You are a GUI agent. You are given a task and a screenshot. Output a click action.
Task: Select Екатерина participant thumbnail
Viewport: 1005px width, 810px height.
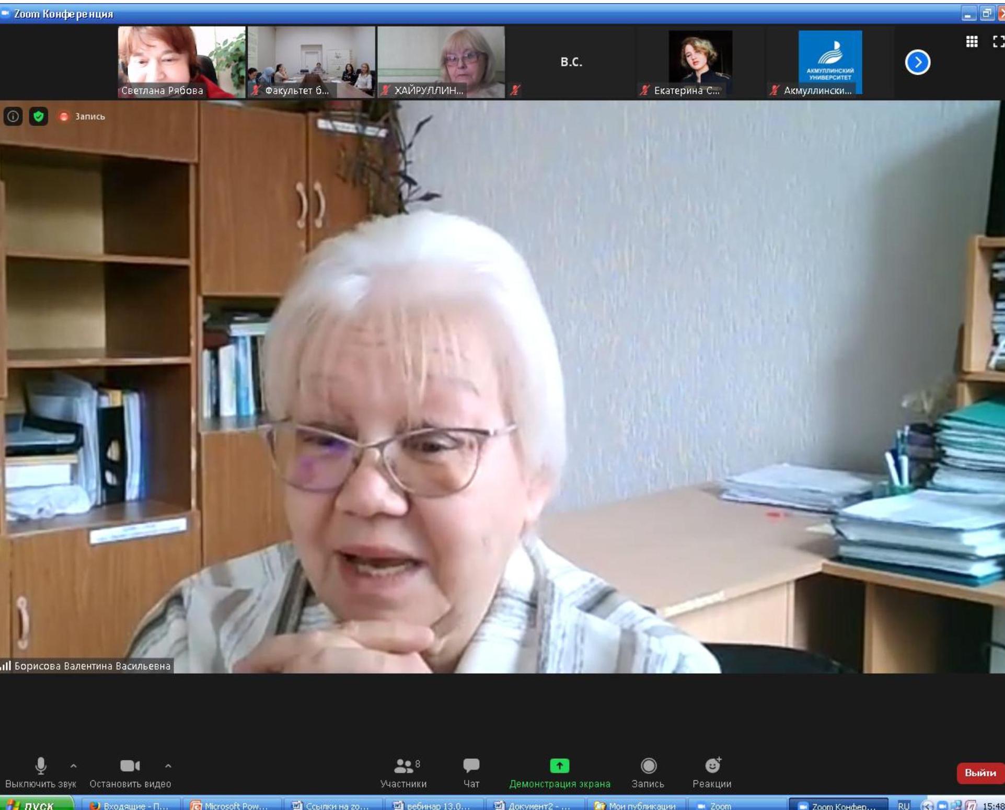pyautogui.click(x=700, y=62)
